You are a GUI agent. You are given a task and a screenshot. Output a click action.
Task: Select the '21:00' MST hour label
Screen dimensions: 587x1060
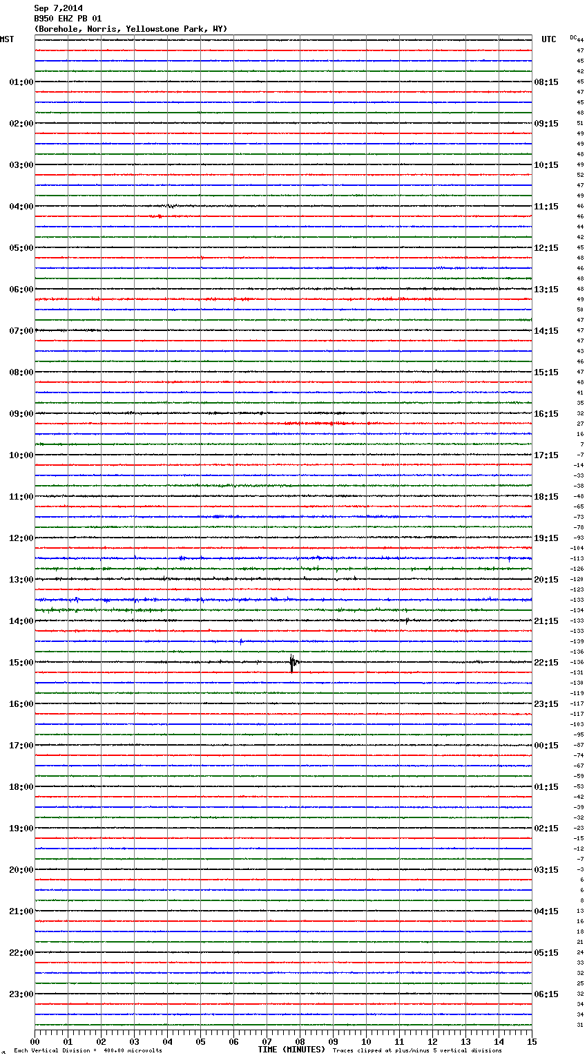[x=21, y=911]
